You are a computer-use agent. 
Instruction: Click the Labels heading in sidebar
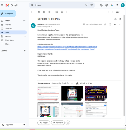point(4,51)
